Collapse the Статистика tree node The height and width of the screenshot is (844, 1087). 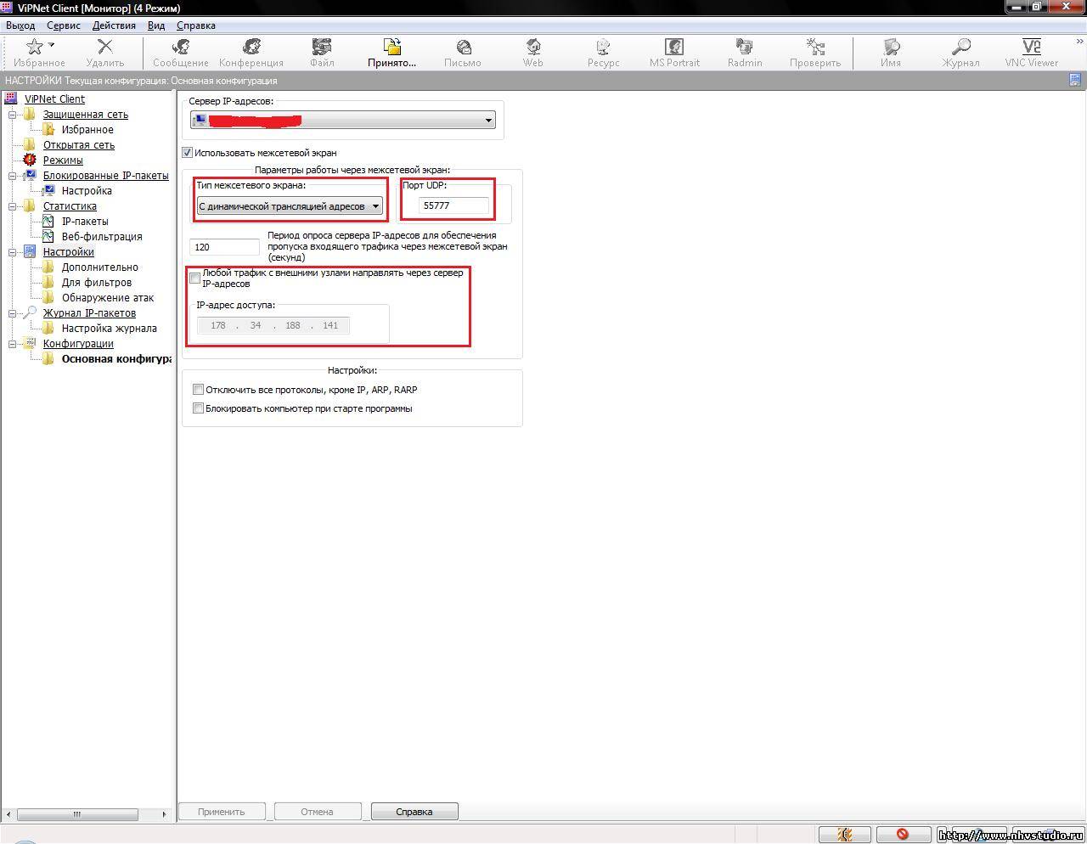(13, 205)
